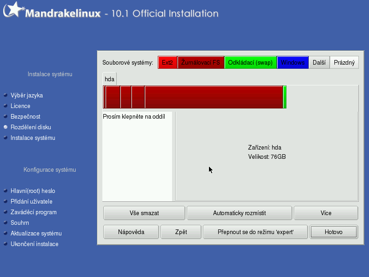This screenshot has height=277, width=369.
Task: Click the 'Prosím klepněte na oddíl' text
Action: [134, 117]
